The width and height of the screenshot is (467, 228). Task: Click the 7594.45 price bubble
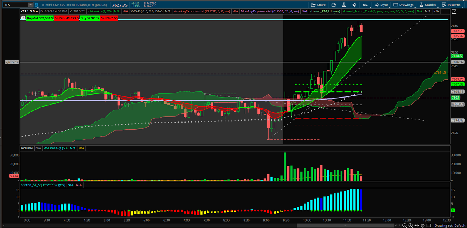458,120
